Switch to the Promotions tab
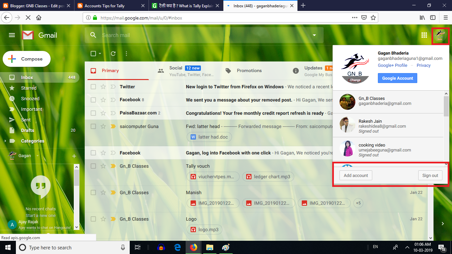This screenshot has height=254, width=452. [x=253, y=70]
